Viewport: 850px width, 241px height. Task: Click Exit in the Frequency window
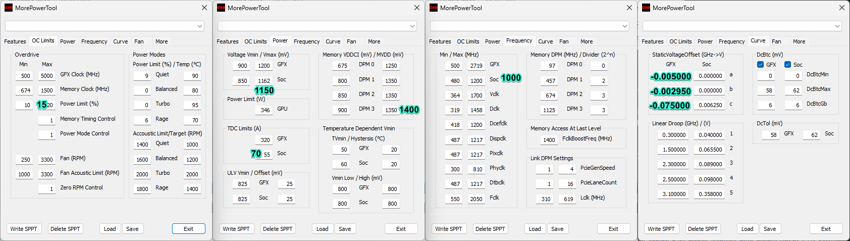coord(614,229)
